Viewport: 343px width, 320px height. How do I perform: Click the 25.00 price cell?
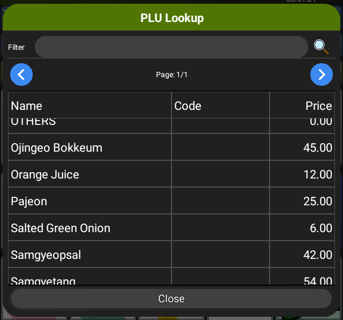tap(317, 201)
